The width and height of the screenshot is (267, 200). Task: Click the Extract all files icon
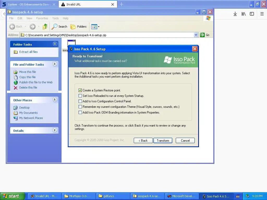coord(15,52)
